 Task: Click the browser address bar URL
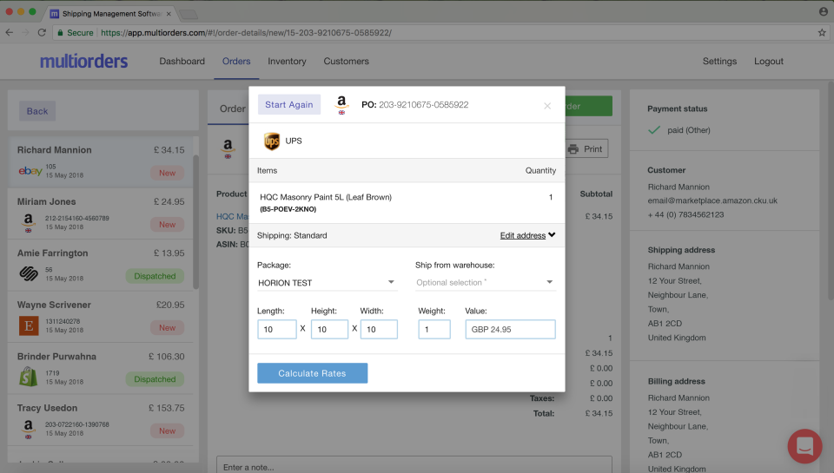246,32
